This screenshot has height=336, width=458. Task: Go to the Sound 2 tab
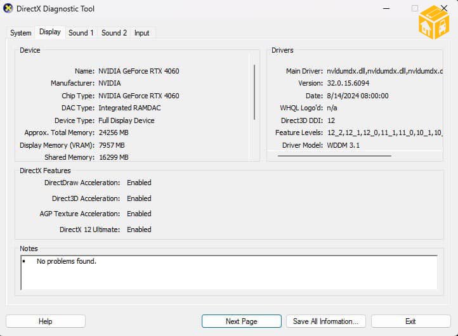click(114, 33)
